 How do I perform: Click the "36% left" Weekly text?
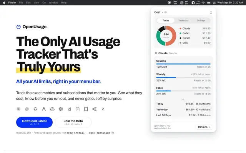pos(161,80)
